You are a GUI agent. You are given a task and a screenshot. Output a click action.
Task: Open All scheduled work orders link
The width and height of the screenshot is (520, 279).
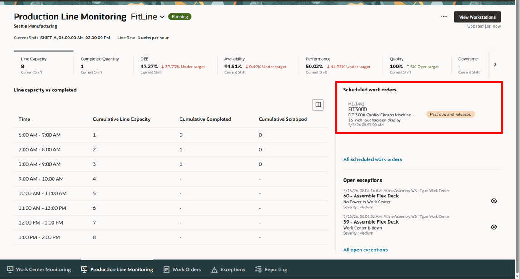click(372, 159)
